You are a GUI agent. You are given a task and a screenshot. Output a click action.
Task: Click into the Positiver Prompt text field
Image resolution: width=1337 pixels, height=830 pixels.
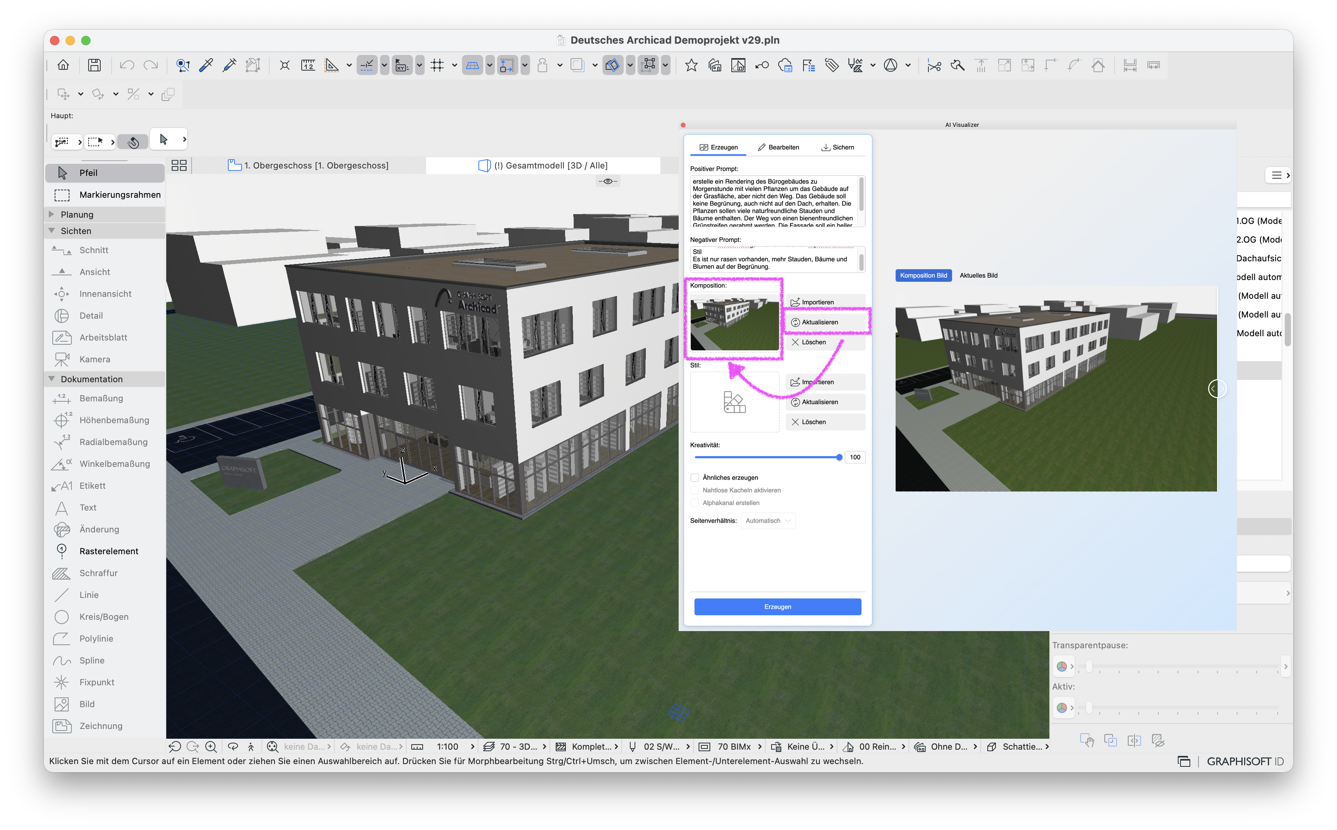[773, 201]
